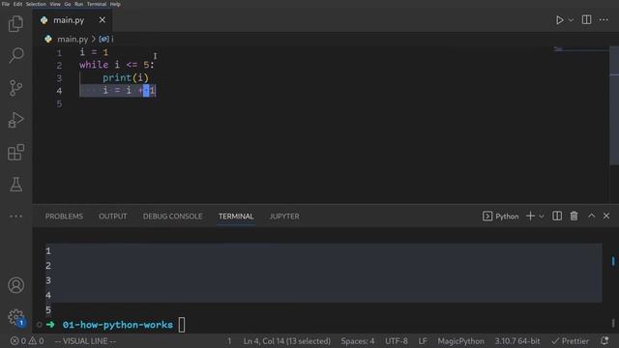619x348 pixels.
Task: Open the Edit menu
Action: (17, 4)
